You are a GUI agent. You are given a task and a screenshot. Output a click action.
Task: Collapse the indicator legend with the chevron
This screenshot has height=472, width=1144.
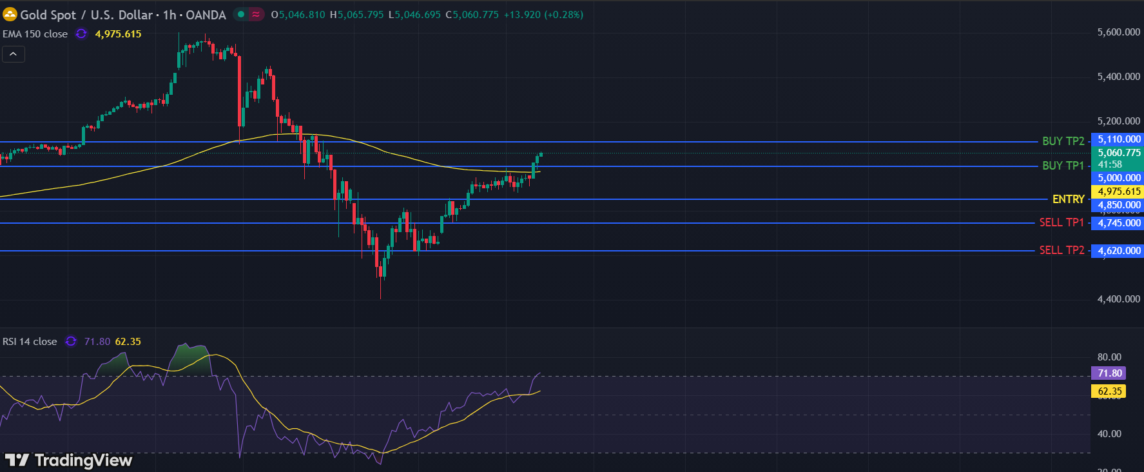tap(14, 54)
